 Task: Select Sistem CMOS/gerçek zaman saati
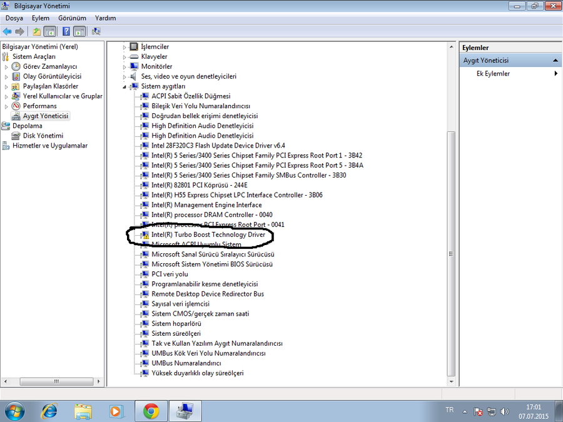pos(200,314)
